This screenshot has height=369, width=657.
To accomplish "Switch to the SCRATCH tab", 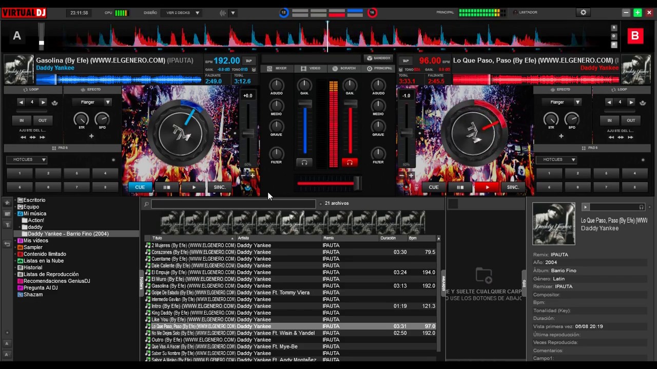I will point(344,68).
